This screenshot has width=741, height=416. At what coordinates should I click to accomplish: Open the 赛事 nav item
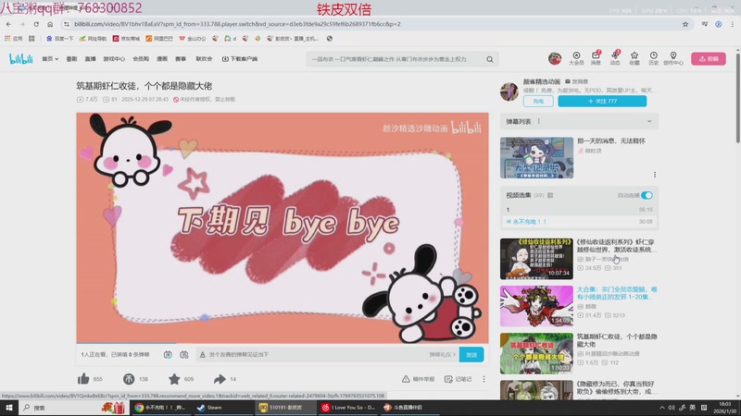(x=181, y=59)
